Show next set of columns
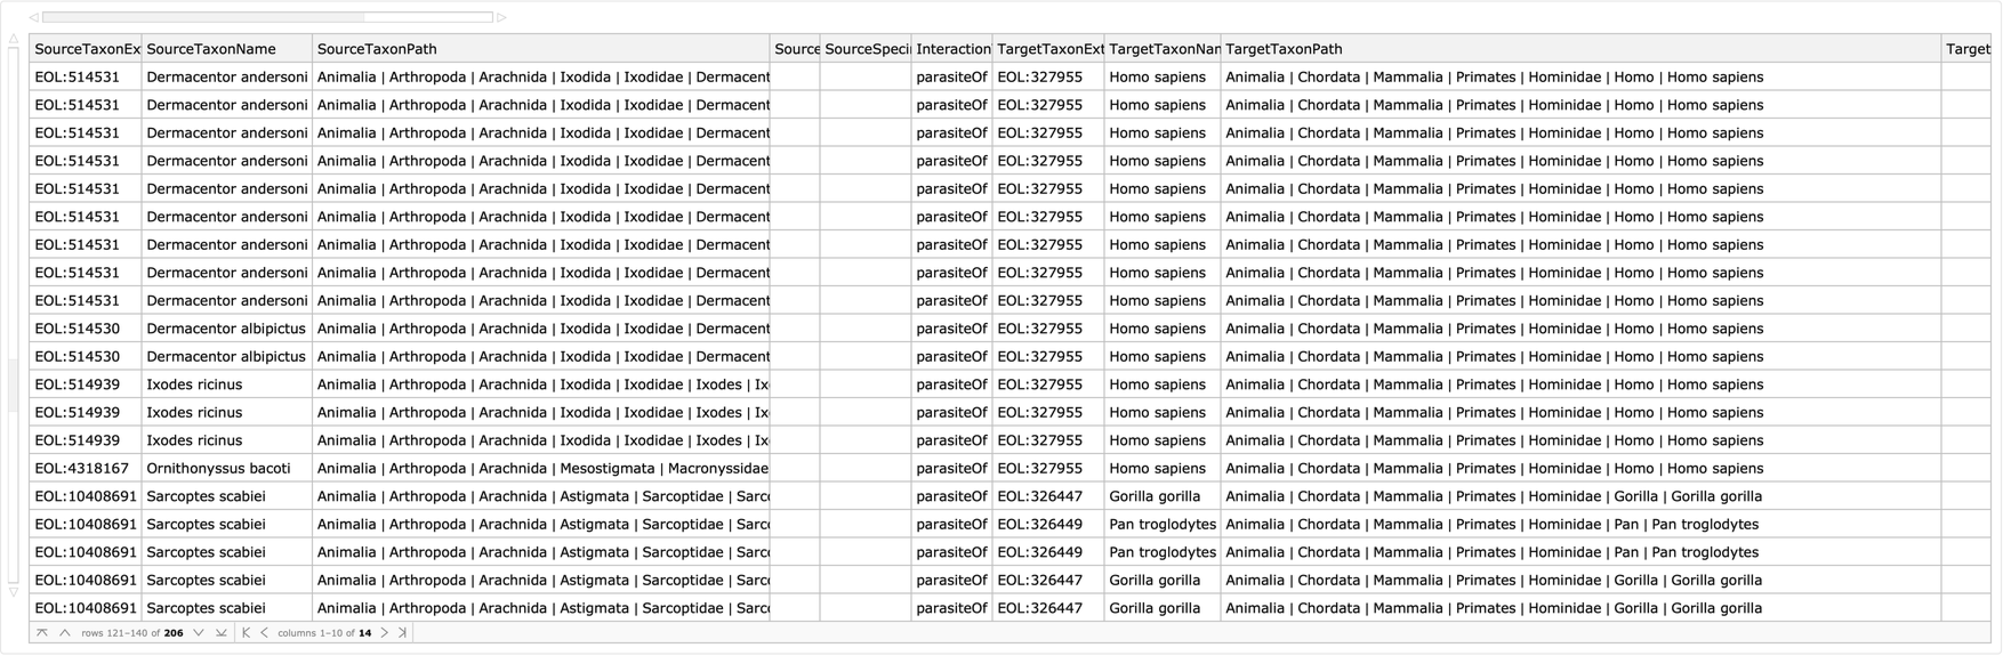This screenshot has width=2003, height=672. point(384,633)
